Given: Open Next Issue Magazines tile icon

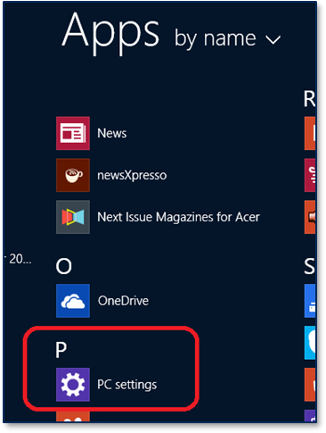Looking at the screenshot, I should point(73,217).
